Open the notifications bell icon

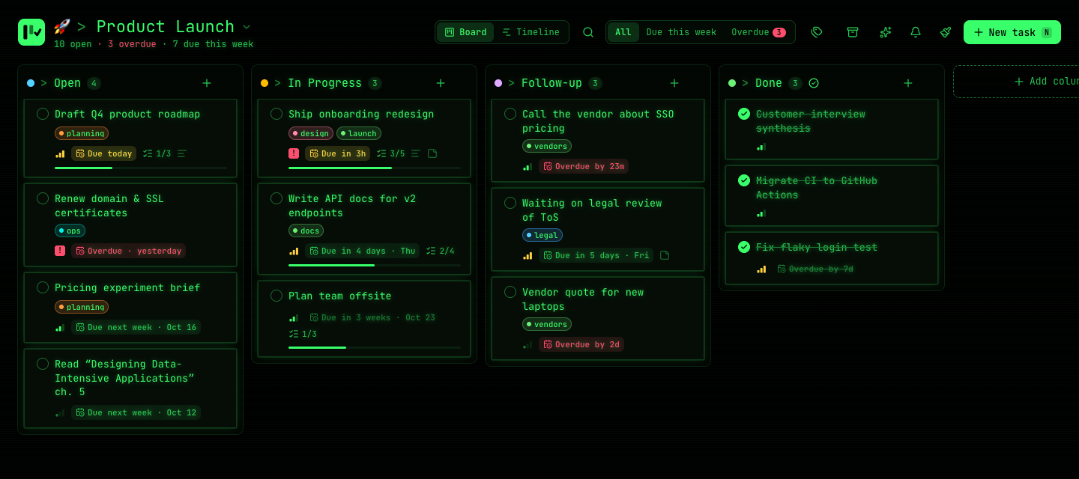pyautogui.click(x=916, y=32)
